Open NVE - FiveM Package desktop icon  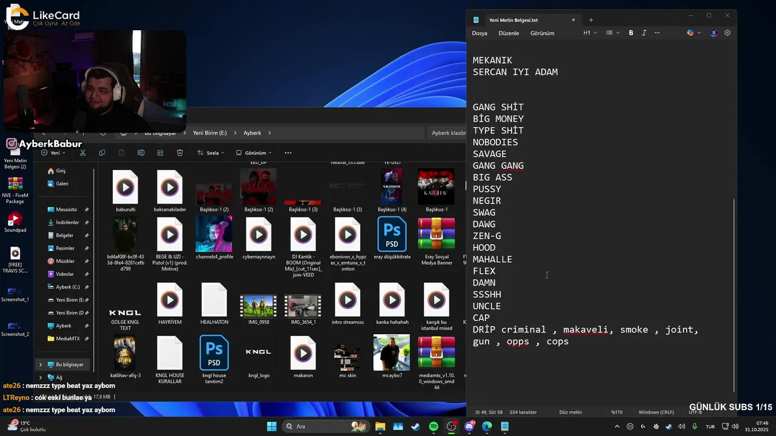coord(15,191)
